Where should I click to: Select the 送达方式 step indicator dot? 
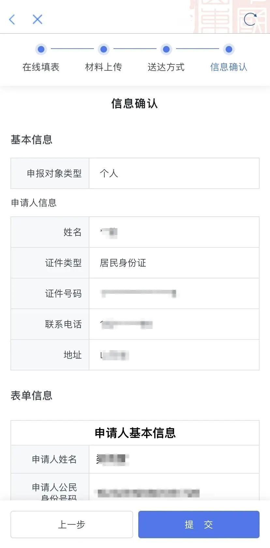(167, 49)
